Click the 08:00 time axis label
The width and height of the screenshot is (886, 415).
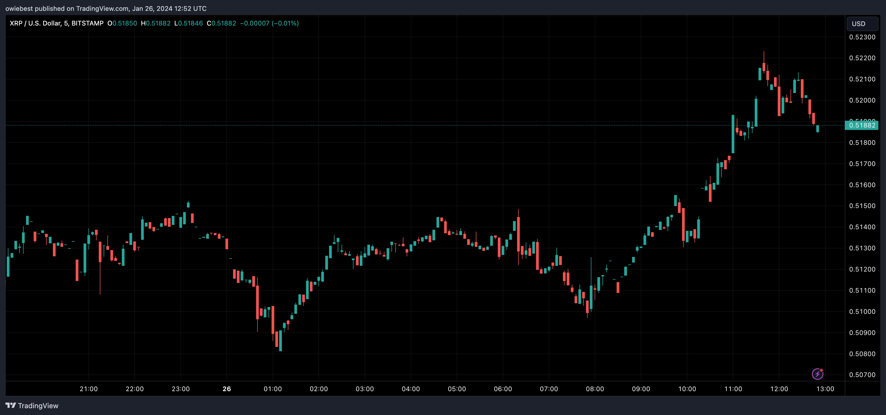click(x=595, y=389)
